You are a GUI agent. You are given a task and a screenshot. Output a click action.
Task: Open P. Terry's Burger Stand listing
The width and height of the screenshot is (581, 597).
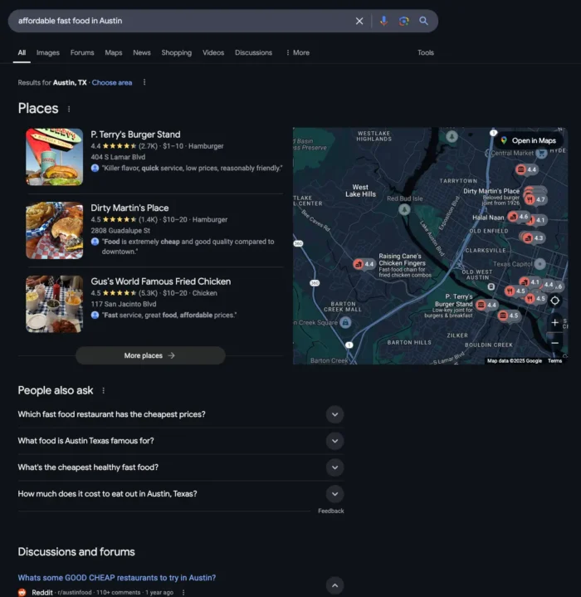pyautogui.click(x=135, y=135)
